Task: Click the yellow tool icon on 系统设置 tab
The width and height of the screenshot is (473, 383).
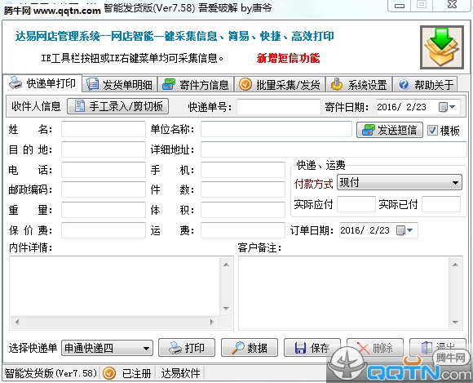Action: tap(337, 84)
